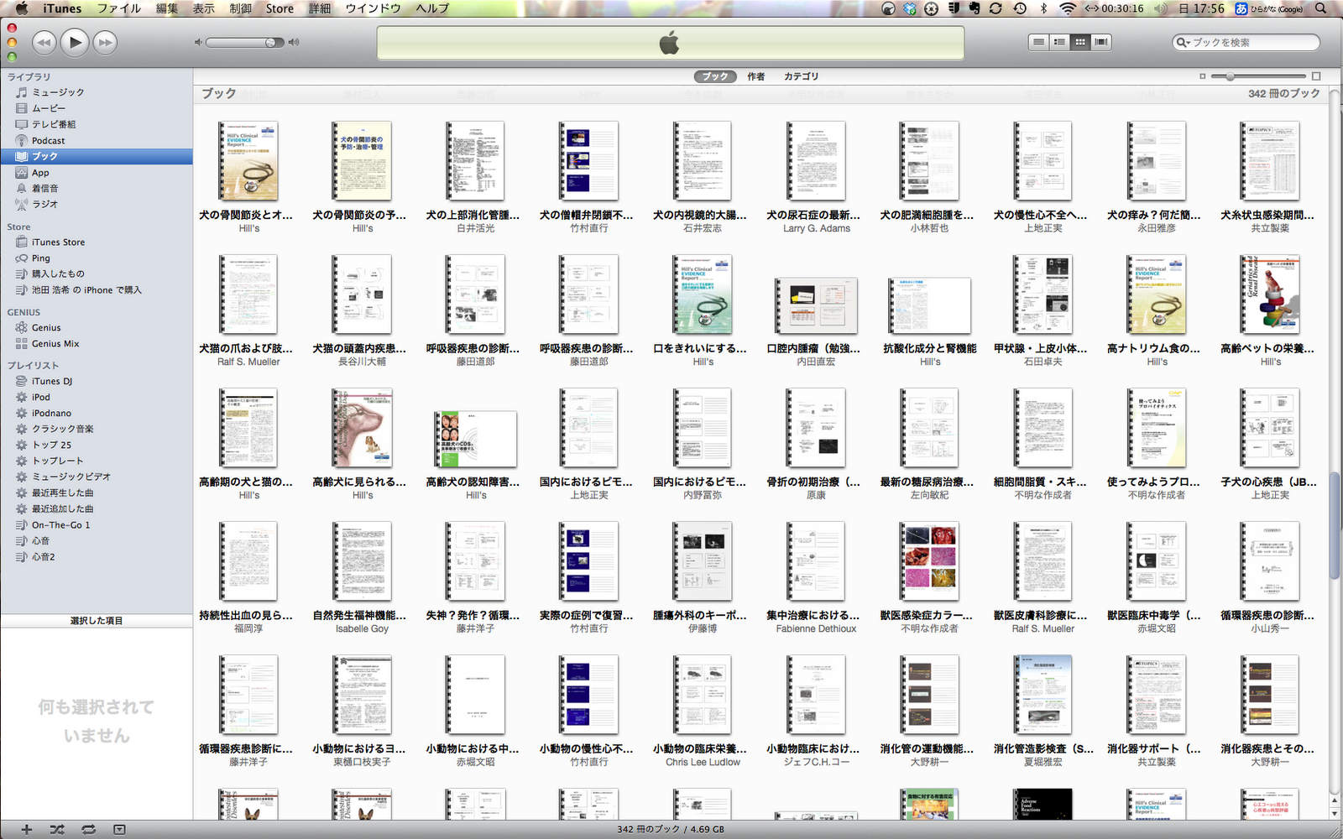Open the 制御 menu
The image size is (1343, 839).
click(x=241, y=8)
